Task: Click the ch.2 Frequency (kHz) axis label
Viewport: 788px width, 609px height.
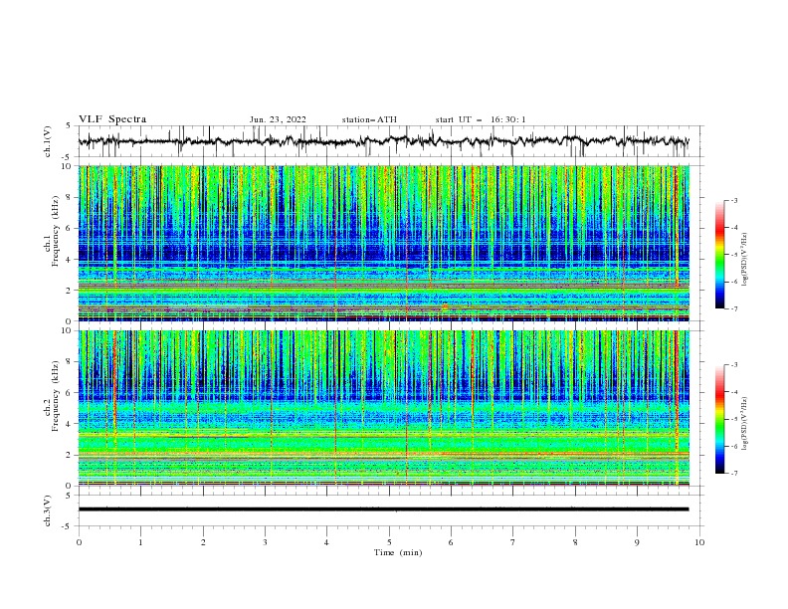Action: 52,396
